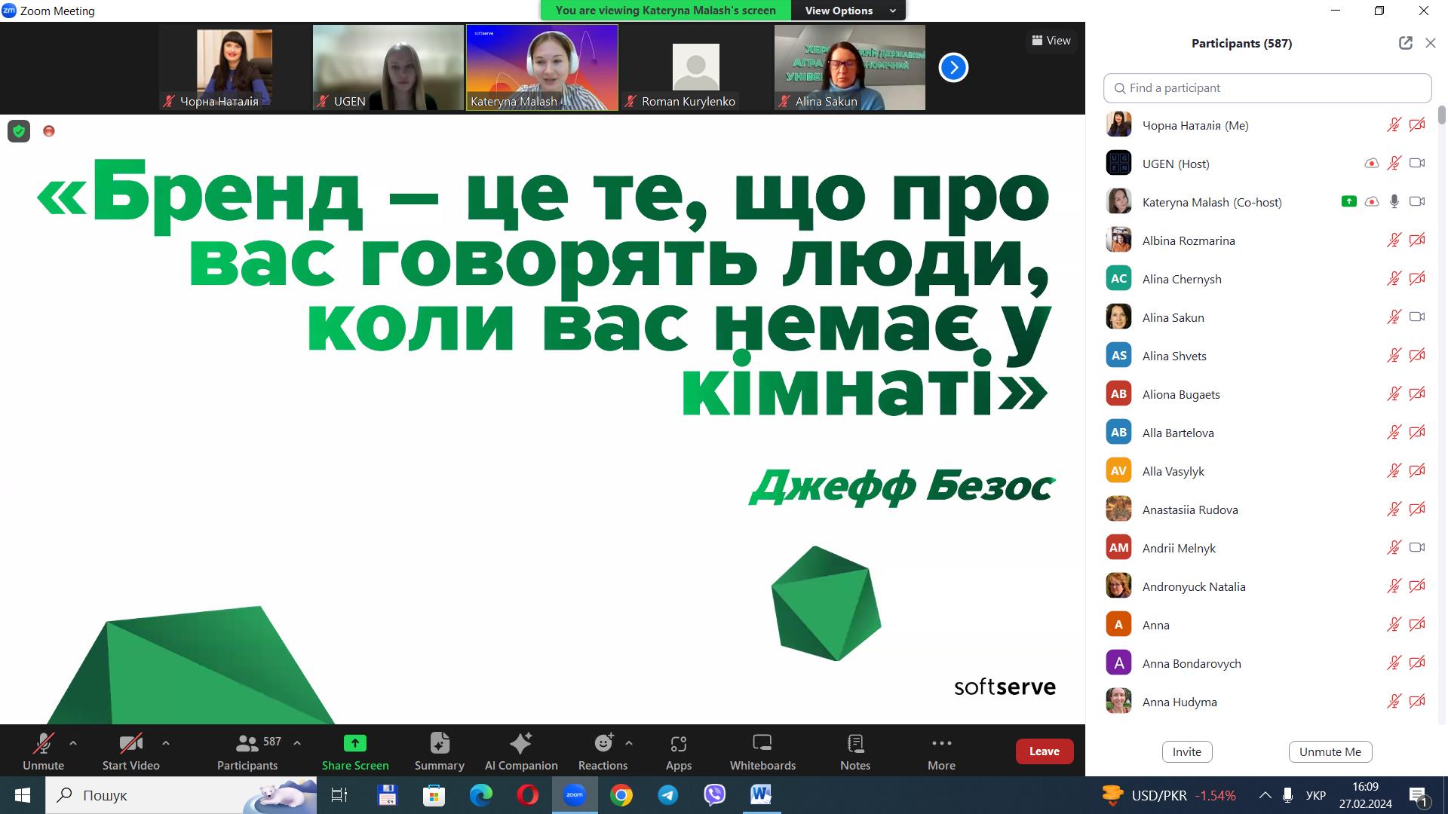Click the green Share Screen icon
1448x814 pixels.
pos(354,744)
